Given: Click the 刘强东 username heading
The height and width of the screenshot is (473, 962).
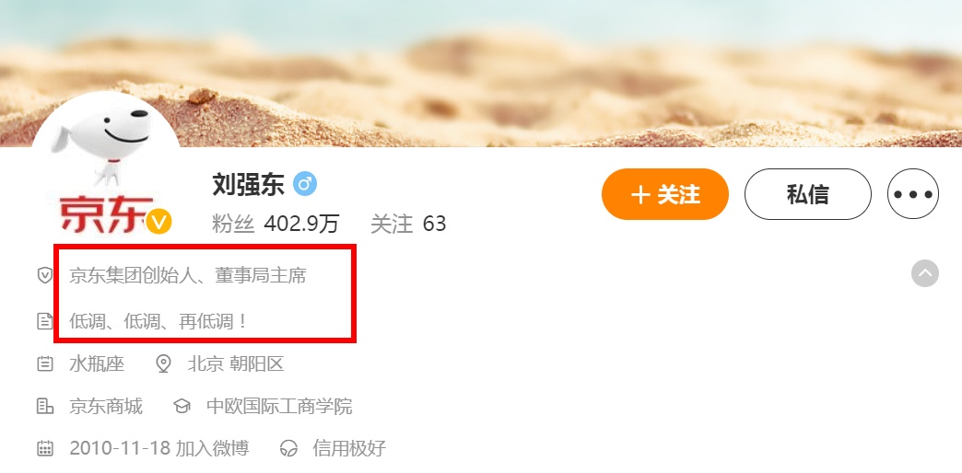Looking at the screenshot, I should click(249, 184).
